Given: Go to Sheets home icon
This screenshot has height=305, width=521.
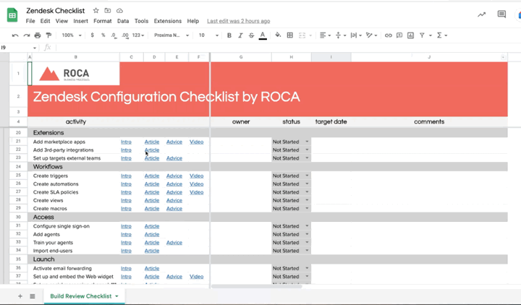Looking at the screenshot, I should click(12, 15).
